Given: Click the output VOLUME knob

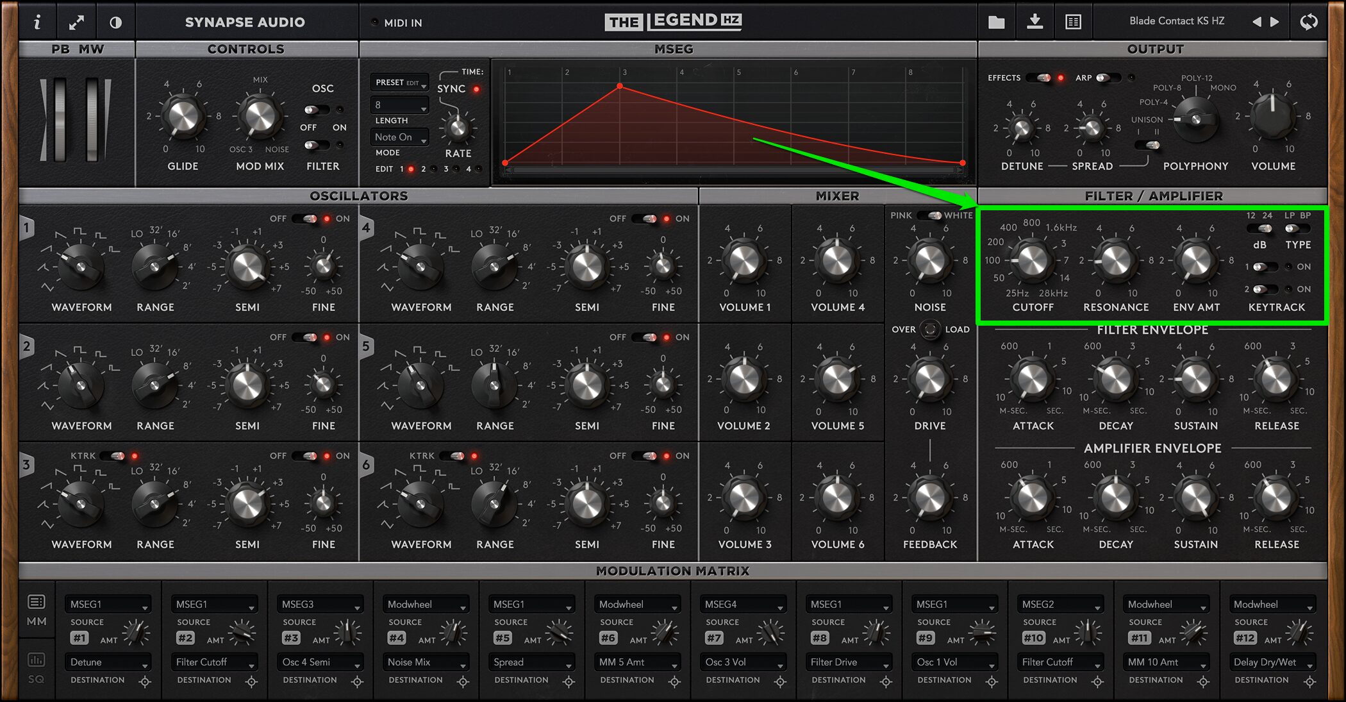Looking at the screenshot, I should (1273, 116).
